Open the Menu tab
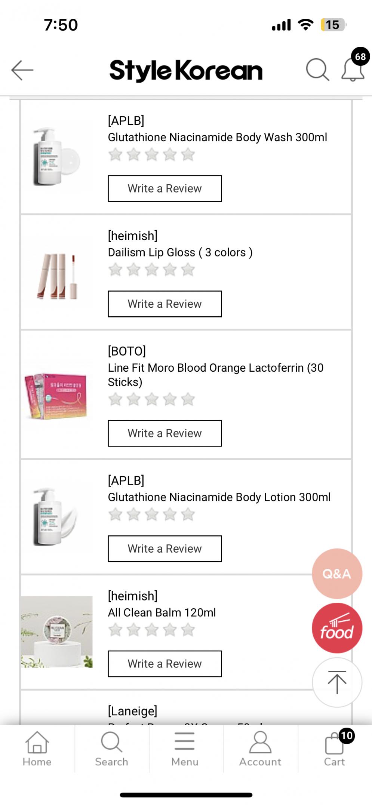372x805 pixels. (x=185, y=748)
